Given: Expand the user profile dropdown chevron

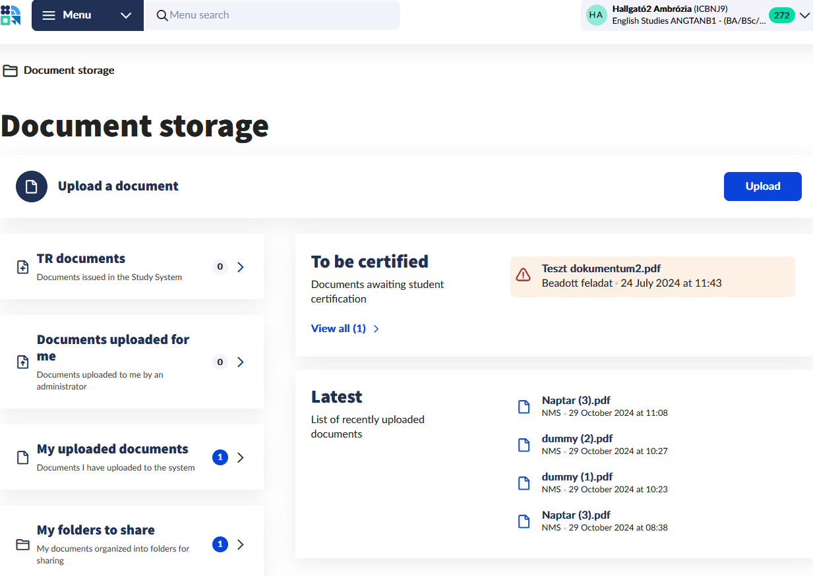Looking at the screenshot, I should tap(804, 15).
